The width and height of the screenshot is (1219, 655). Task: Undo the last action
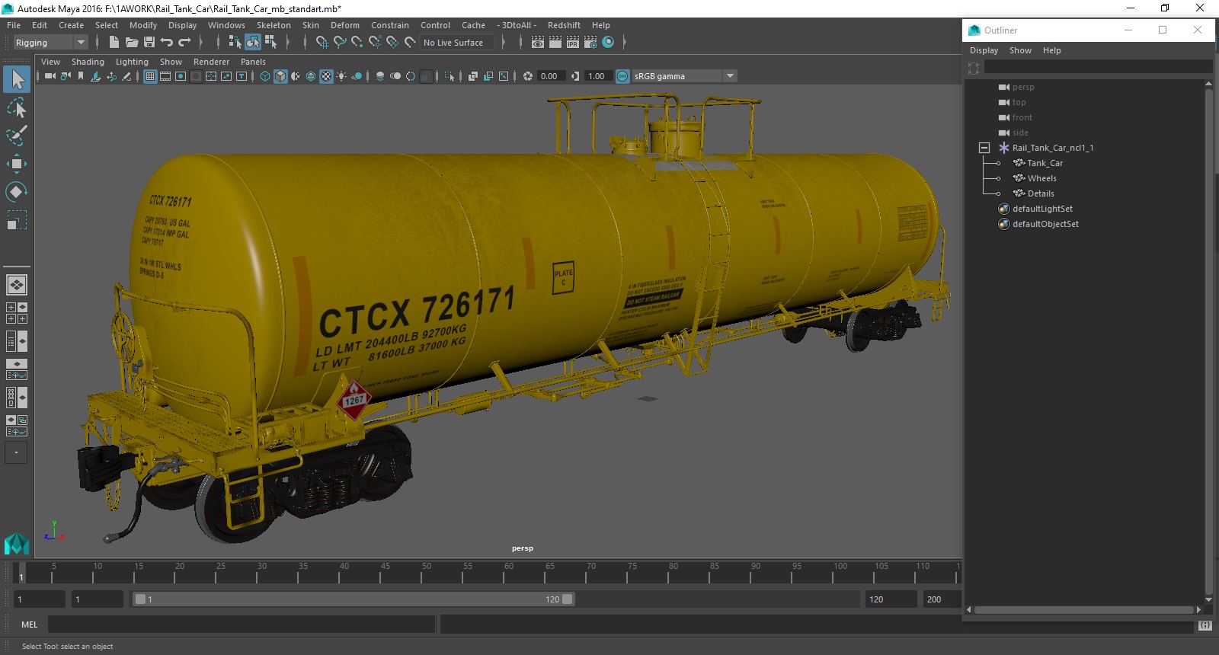coord(167,43)
